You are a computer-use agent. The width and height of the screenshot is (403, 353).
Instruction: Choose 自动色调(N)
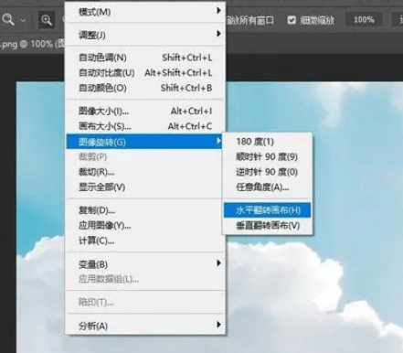pyautogui.click(x=145, y=58)
